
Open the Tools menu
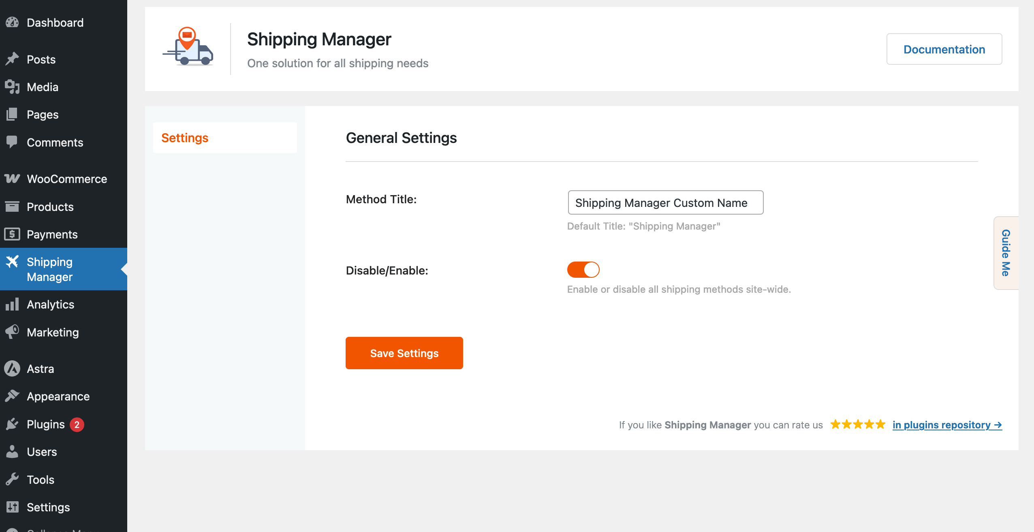[x=64, y=480]
